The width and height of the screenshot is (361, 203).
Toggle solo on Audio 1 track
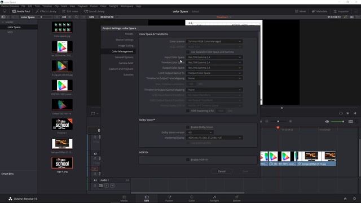(x=107, y=186)
